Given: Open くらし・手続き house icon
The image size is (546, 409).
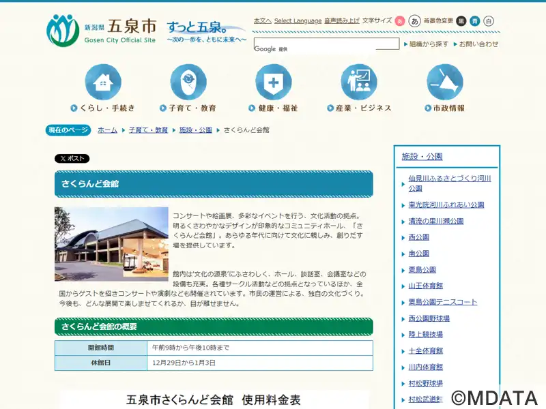Looking at the screenshot, I should click(103, 82).
